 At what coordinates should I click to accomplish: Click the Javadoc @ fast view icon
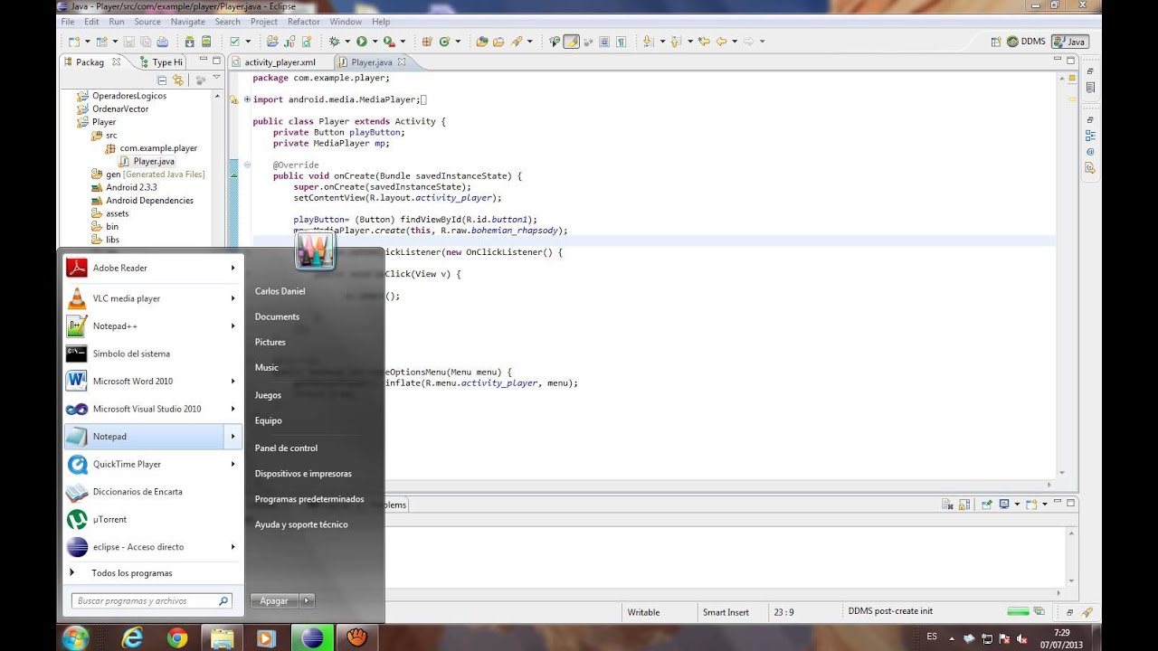1090,152
